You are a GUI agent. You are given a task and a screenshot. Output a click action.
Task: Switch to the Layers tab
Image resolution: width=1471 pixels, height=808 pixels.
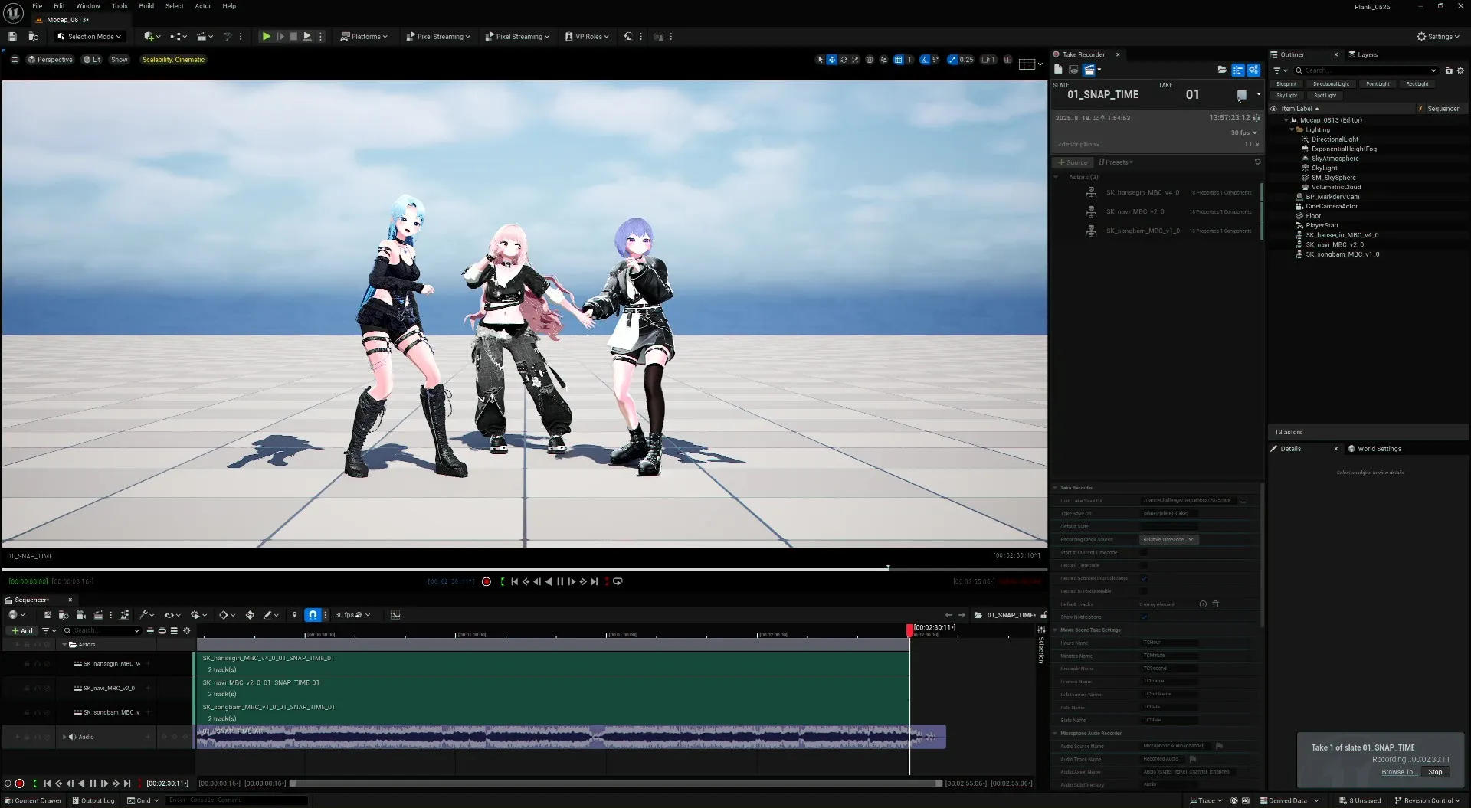pos(1367,54)
